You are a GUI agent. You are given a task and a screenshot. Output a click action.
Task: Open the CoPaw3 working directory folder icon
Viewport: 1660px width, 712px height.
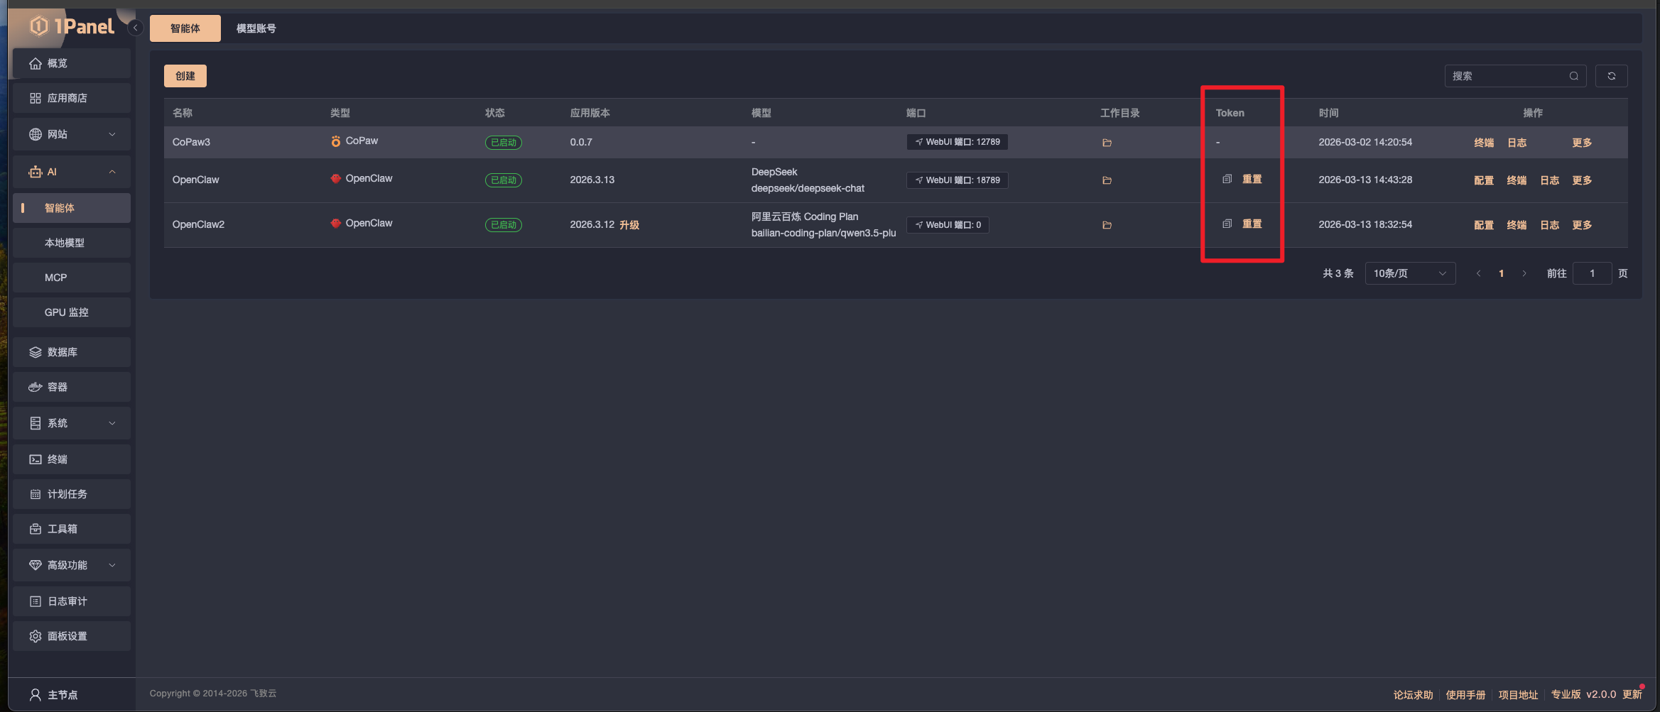pos(1107,143)
